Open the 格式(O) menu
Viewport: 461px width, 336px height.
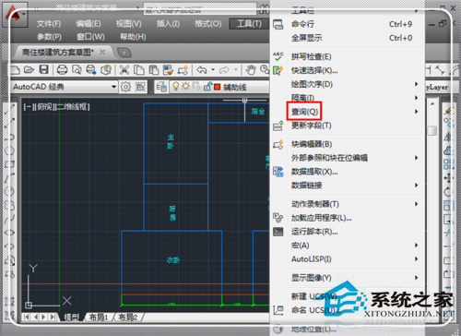(208, 24)
